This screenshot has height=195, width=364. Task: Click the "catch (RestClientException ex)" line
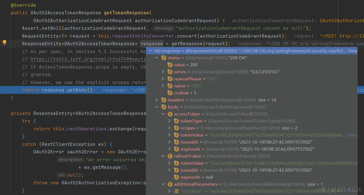pyautogui.click(x=67, y=144)
